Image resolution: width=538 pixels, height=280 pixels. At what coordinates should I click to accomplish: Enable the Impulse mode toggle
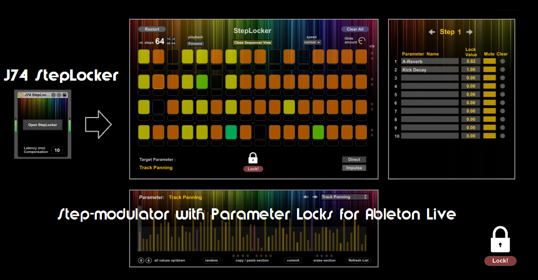pyautogui.click(x=354, y=167)
